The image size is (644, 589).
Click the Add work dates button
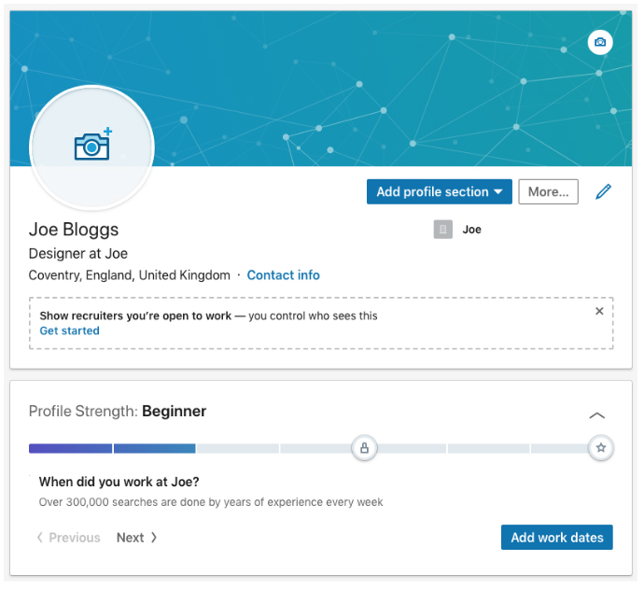[556, 538]
